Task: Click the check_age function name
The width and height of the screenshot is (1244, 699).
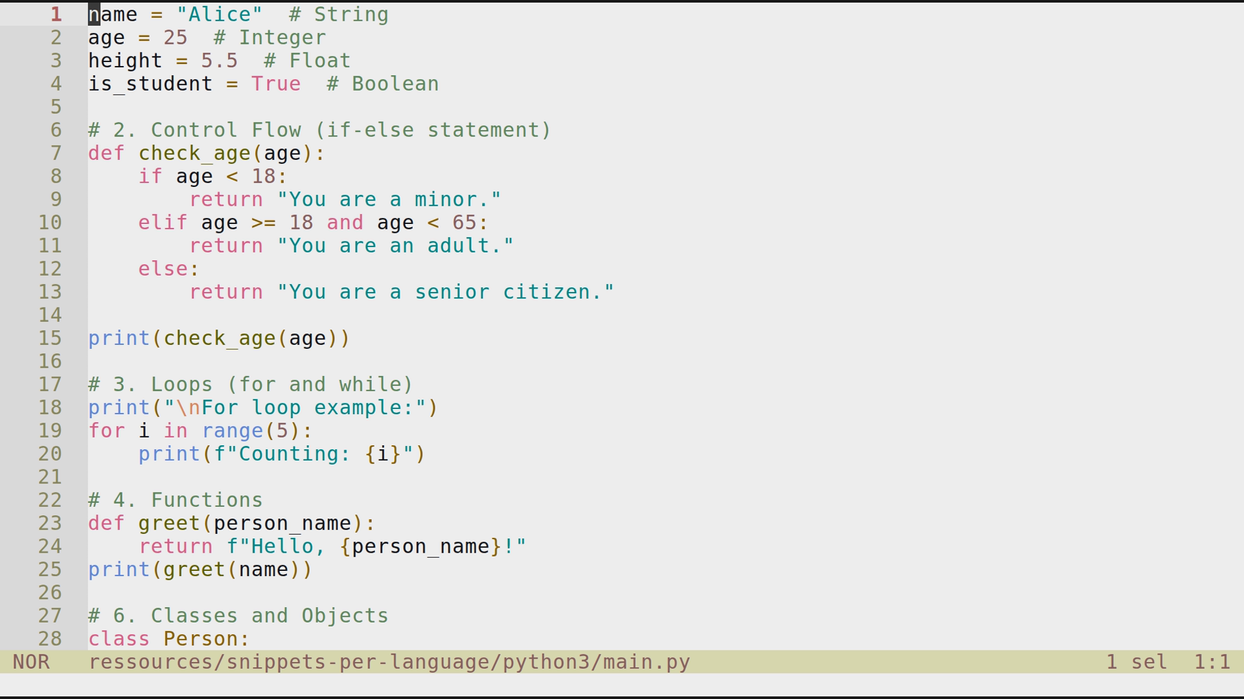Action: tap(194, 153)
